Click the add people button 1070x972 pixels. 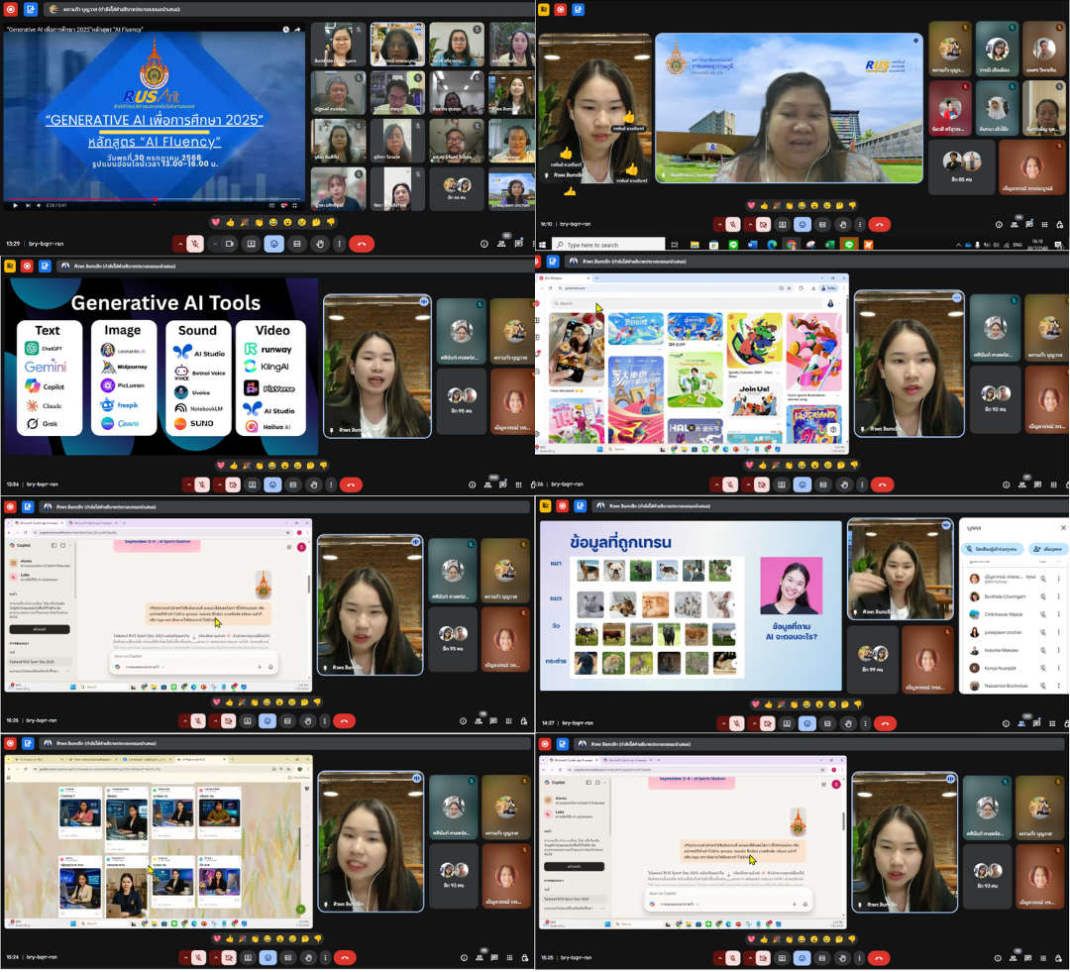tap(1047, 549)
